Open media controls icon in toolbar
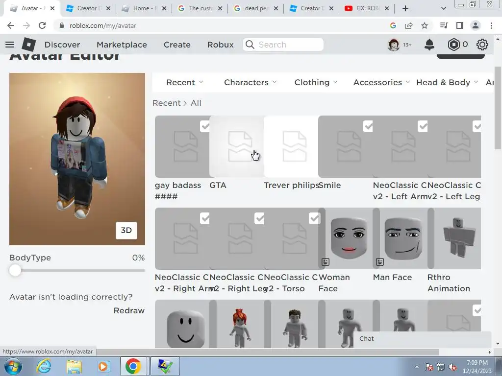 pyautogui.click(x=444, y=25)
